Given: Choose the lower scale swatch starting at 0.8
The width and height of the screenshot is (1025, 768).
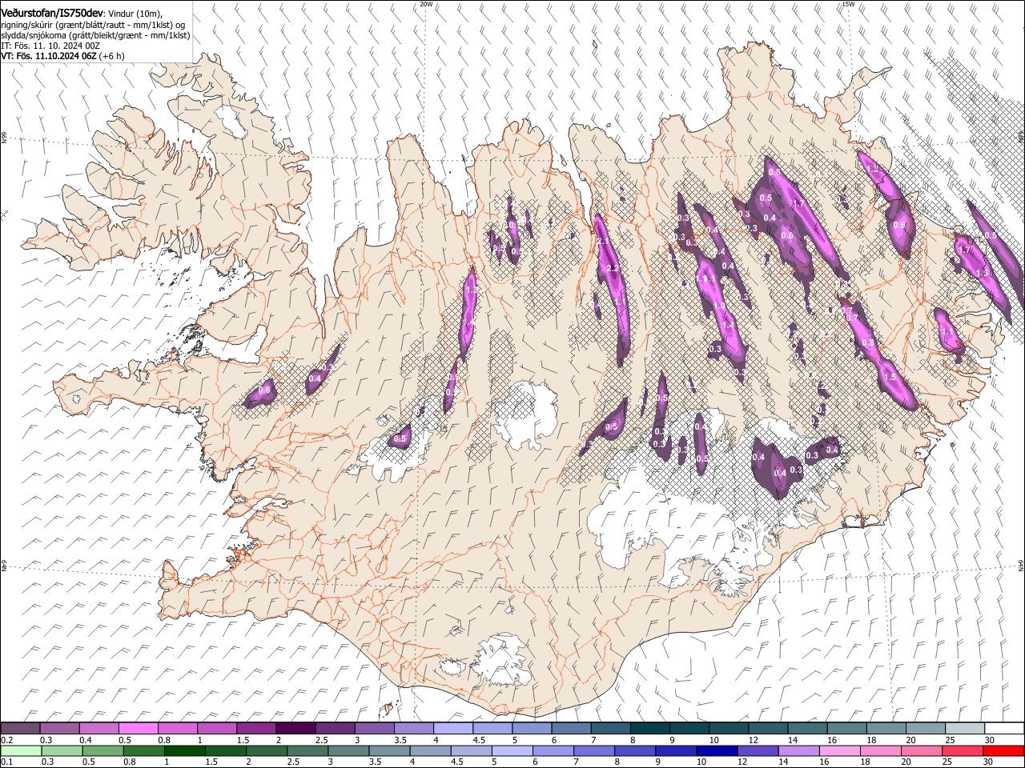Looking at the screenshot, I should (144, 750).
